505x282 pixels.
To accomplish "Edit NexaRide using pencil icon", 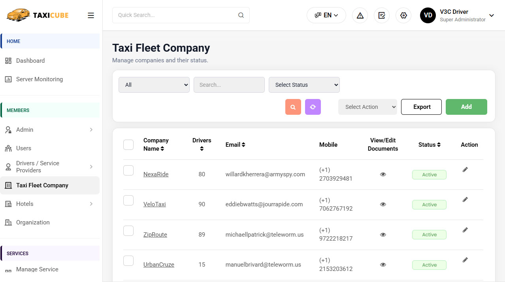I will tap(465, 170).
